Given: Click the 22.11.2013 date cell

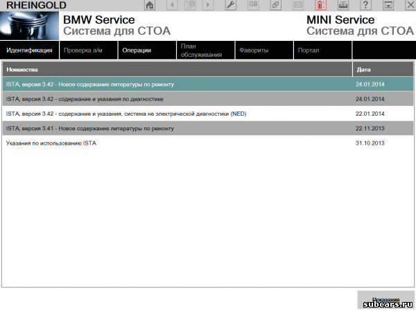Looking at the screenshot, I should tap(370, 128).
